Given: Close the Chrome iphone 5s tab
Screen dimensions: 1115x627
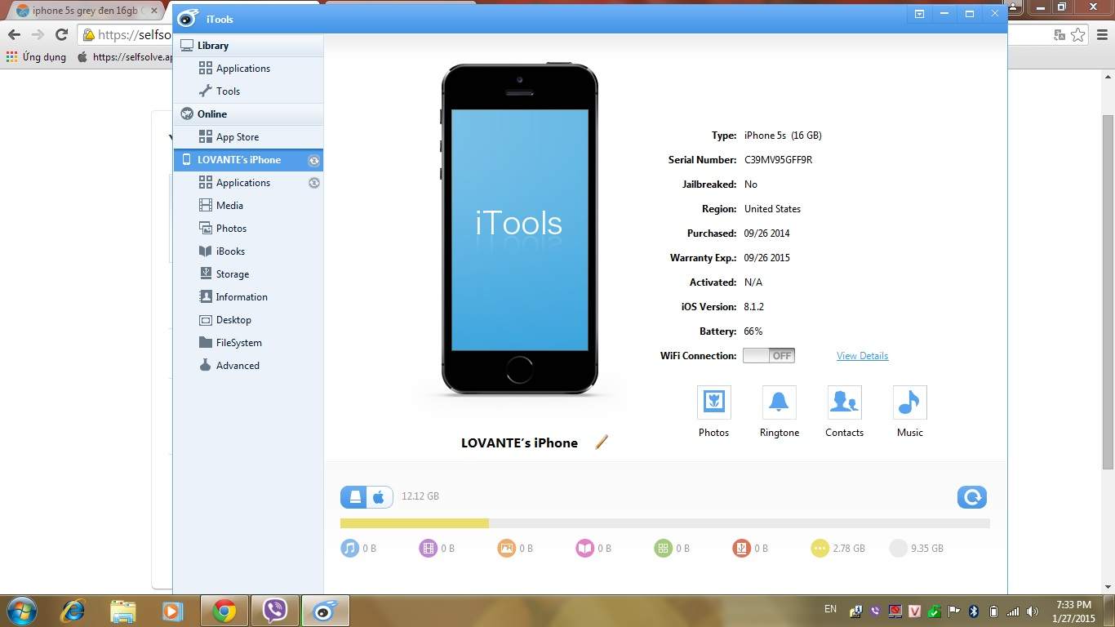Looking at the screenshot, I should pos(154,11).
